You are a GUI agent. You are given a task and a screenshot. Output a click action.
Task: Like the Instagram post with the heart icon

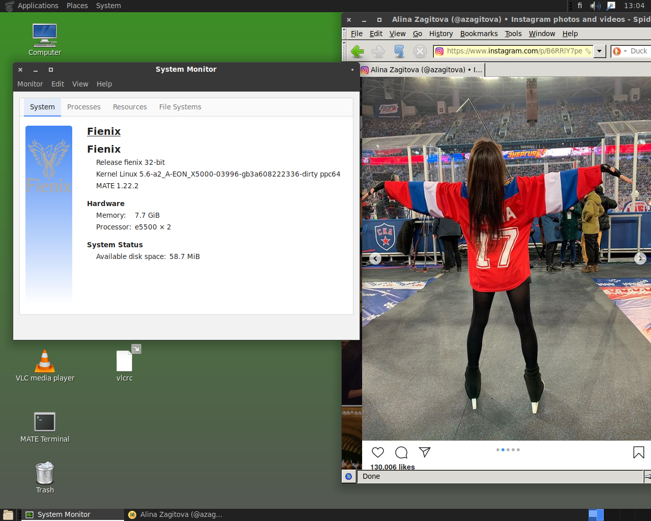378,452
